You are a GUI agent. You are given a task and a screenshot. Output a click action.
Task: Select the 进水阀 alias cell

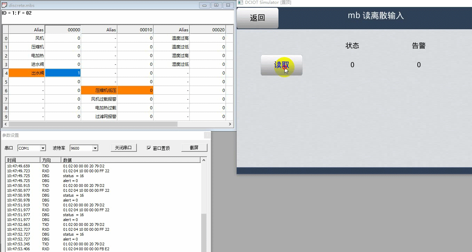(x=27, y=64)
